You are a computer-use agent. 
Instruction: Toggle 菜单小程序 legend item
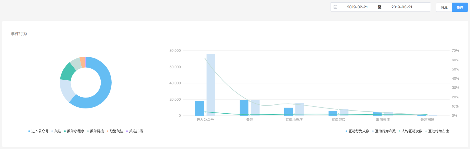click(x=75, y=131)
